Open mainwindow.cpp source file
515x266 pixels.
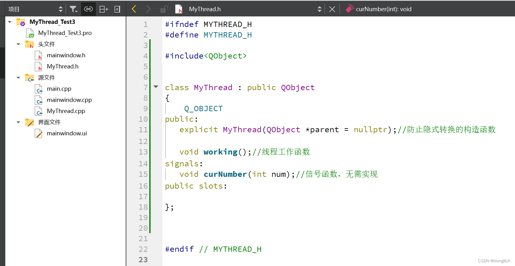tap(69, 100)
